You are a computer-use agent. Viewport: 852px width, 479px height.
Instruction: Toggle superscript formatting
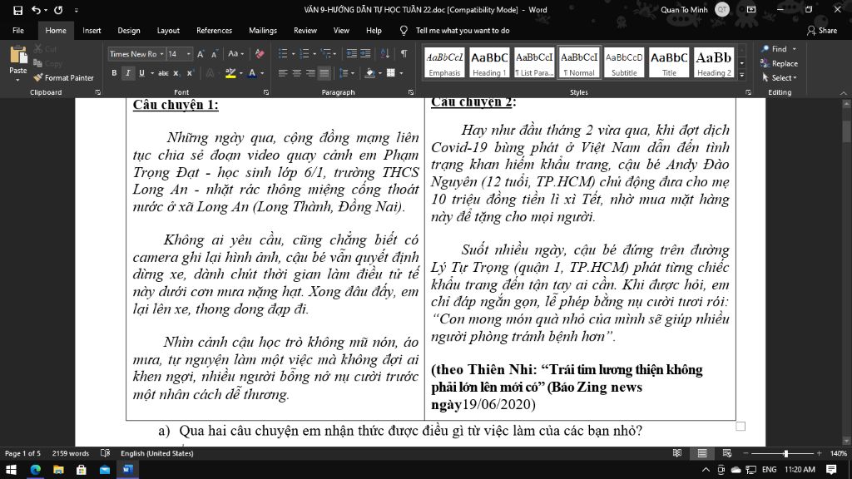(190, 73)
